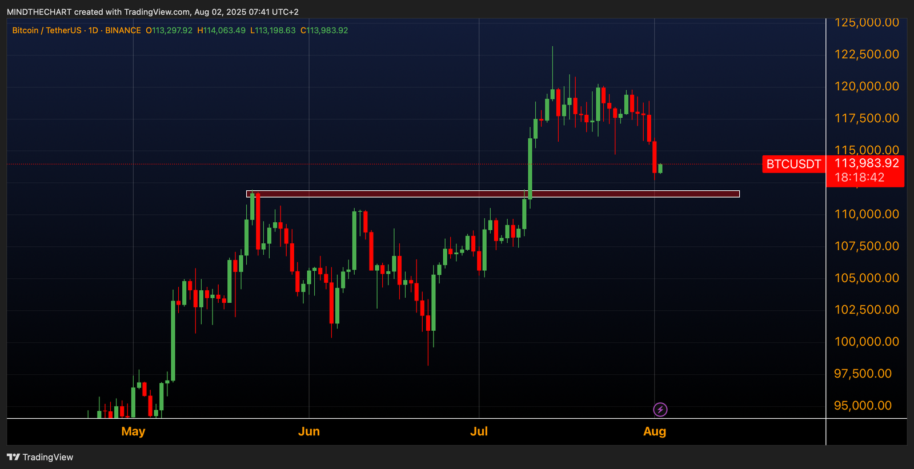The height and width of the screenshot is (469, 914).
Task: Click the Close value C113,983.92
Action: pyautogui.click(x=324, y=30)
